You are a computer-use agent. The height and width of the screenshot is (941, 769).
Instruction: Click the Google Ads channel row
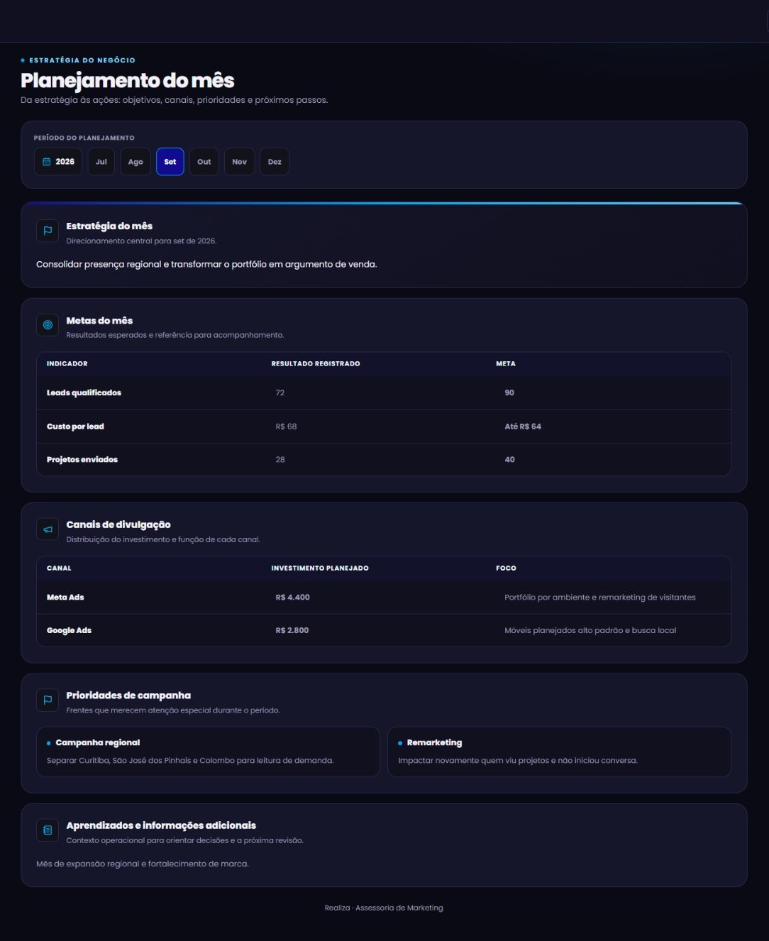pos(384,630)
